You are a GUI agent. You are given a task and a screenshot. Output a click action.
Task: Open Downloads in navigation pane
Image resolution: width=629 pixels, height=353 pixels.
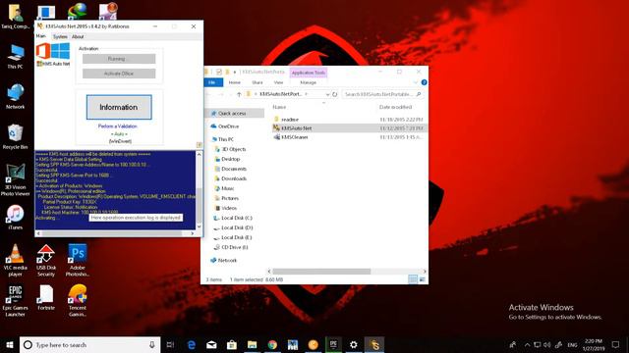pos(234,178)
